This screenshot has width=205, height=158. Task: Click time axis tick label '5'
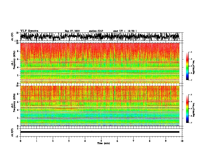point(101,141)
